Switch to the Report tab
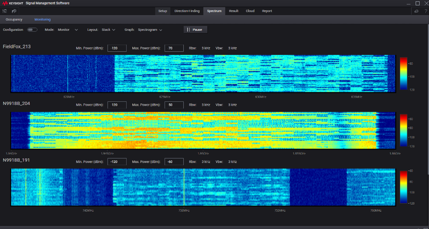 pos(267,11)
